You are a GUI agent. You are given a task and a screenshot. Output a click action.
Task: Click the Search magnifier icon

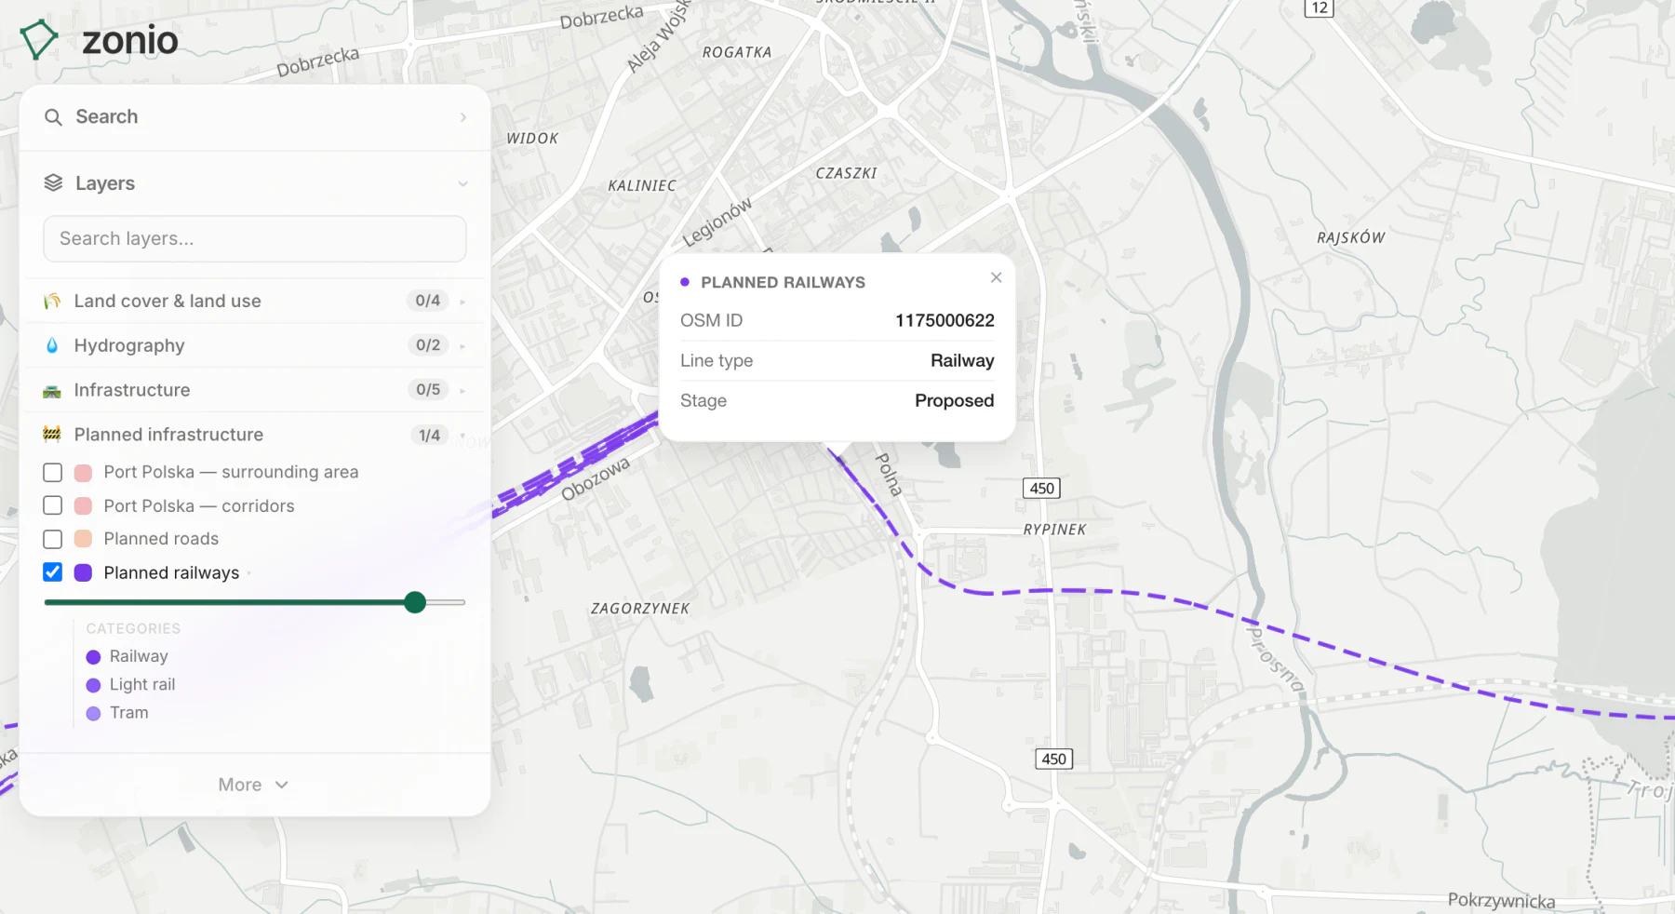53,117
